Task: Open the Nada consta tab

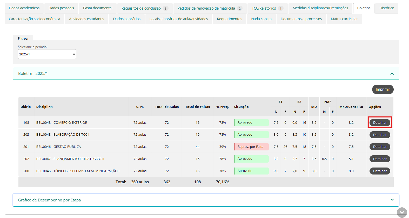Action: point(261,19)
